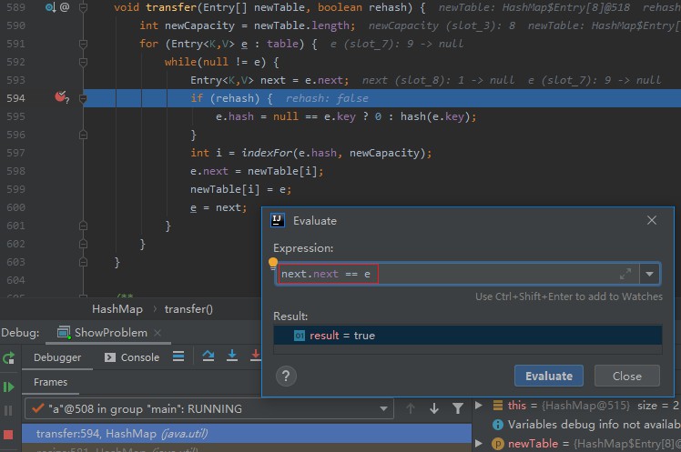Collapse the while loop fold on line 592

[x=84, y=62]
